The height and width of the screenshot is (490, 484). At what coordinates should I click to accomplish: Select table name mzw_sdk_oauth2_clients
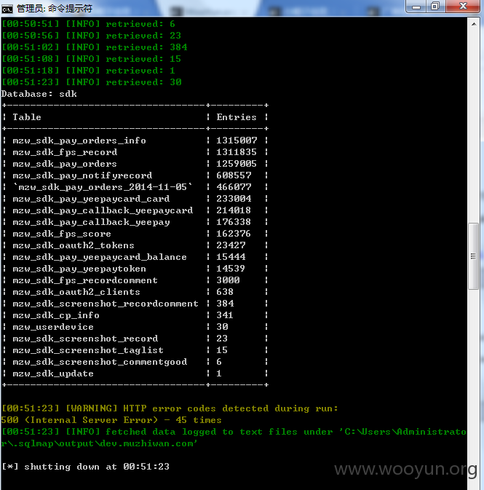(76, 292)
